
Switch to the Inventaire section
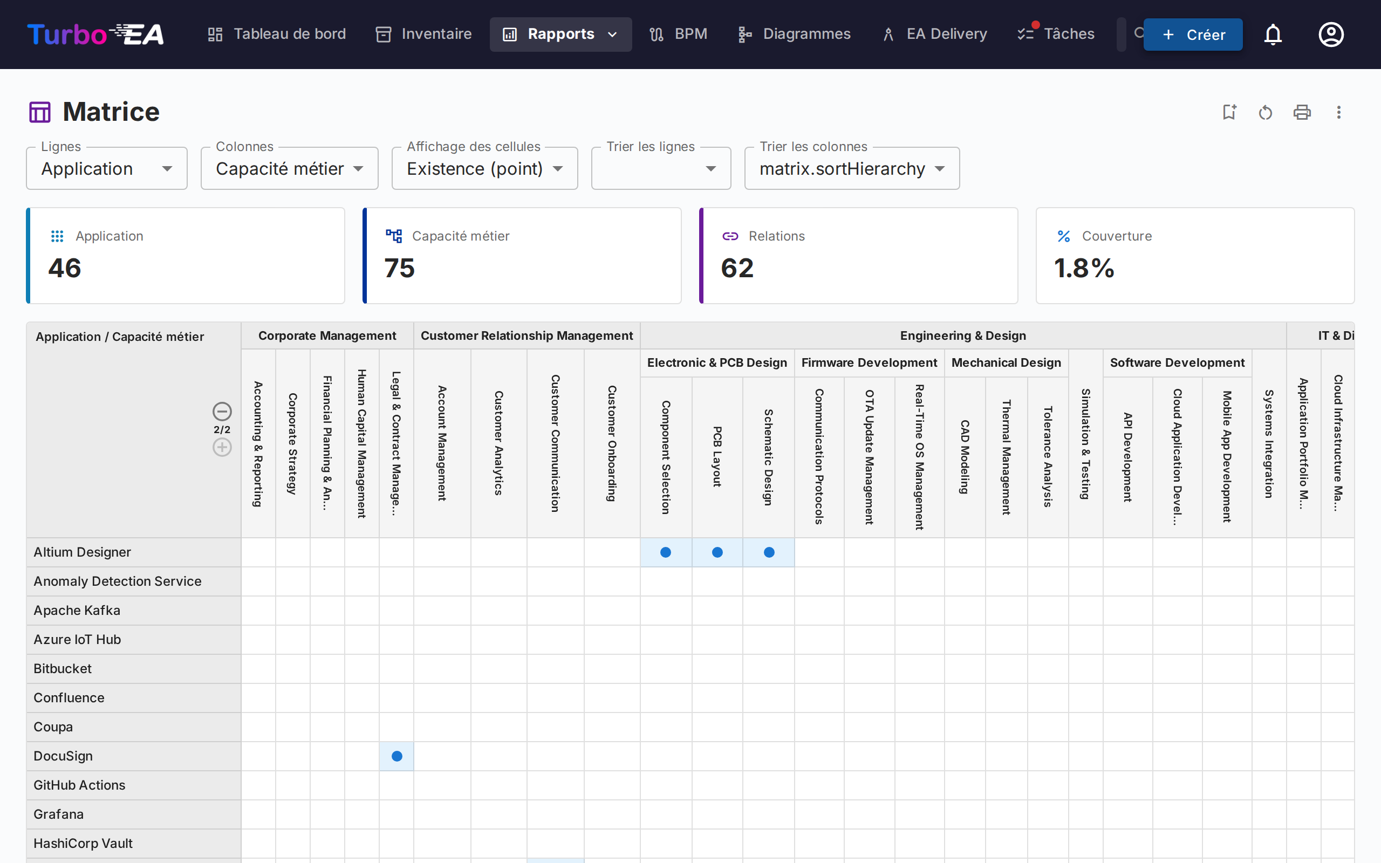click(423, 34)
